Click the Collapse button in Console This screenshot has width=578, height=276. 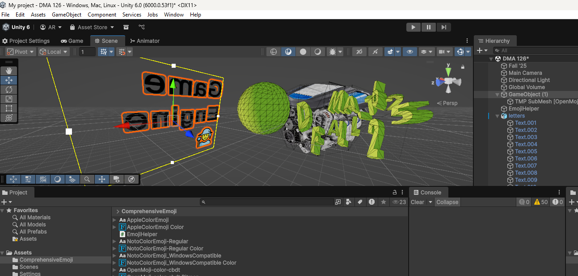pyautogui.click(x=447, y=202)
